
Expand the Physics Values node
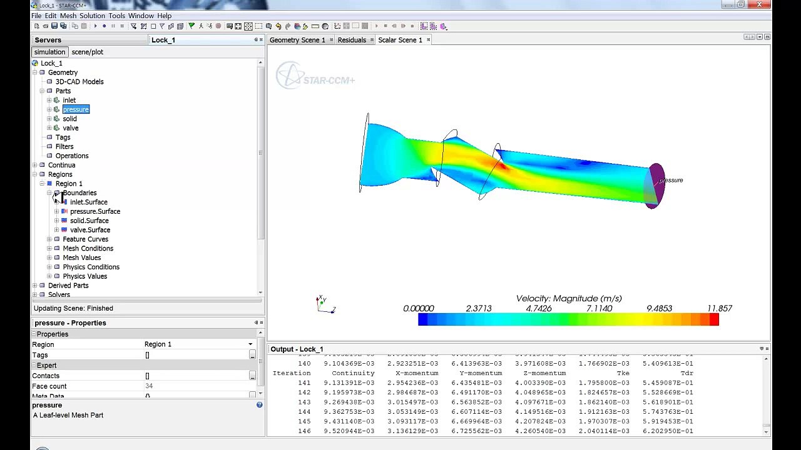click(49, 276)
